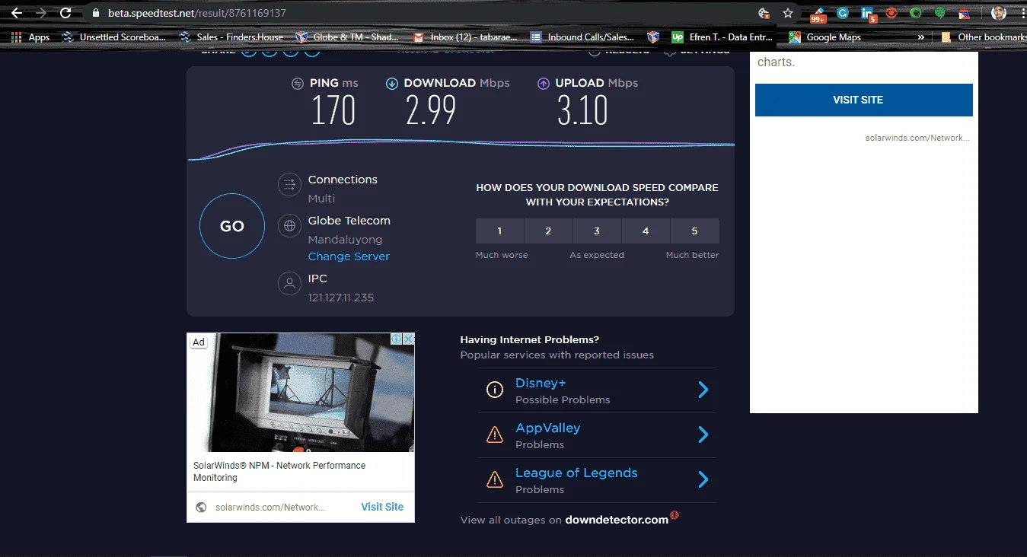Click the warning icon beside AppValley
This screenshot has height=557, width=1027.
pos(495,434)
